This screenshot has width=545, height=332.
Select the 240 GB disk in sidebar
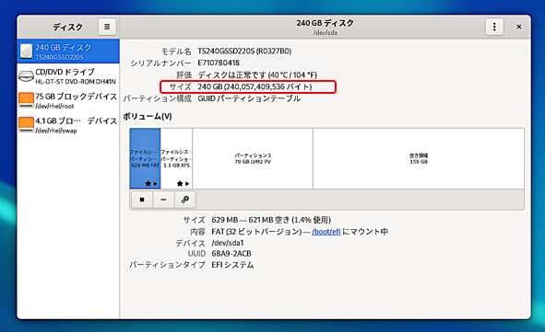(68, 52)
